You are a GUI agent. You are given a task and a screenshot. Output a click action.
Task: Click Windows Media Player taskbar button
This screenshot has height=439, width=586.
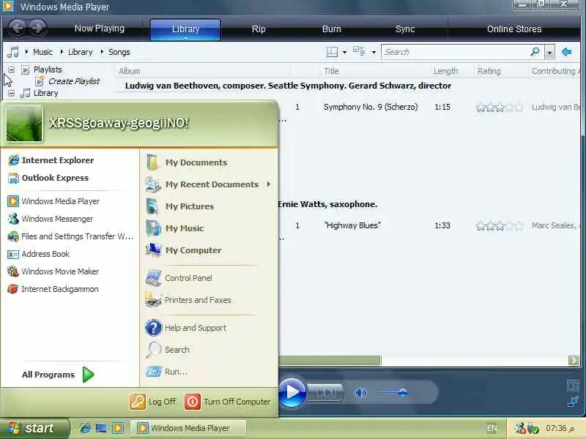point(188,428)
